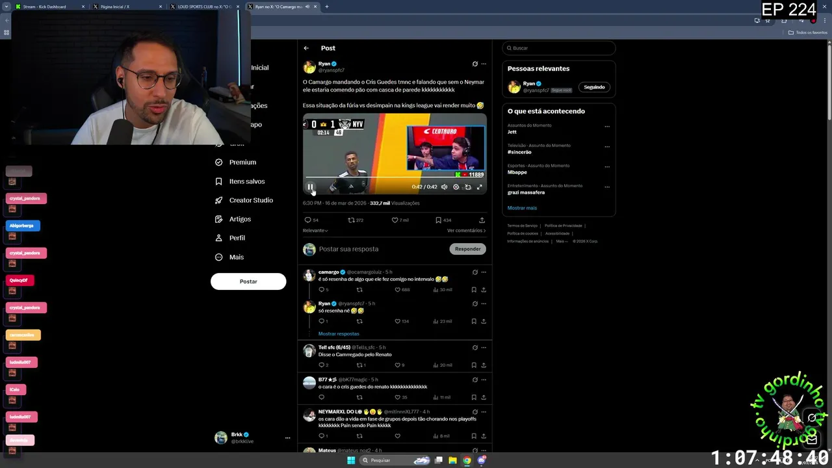Viewport: 832px width, 468px height.
Task: Open Chrome from the taskbar
Action: pos(467,460)
